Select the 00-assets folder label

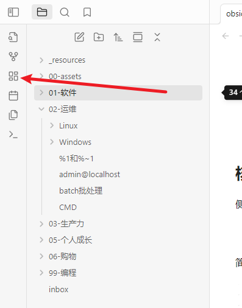[65, 77]
